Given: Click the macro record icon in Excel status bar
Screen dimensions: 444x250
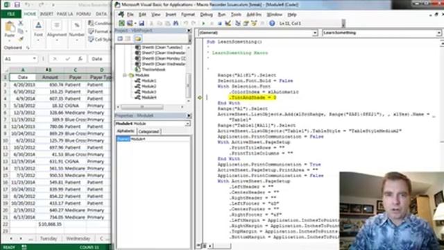Looking at the screenshot, I should [x=24, y=247].
